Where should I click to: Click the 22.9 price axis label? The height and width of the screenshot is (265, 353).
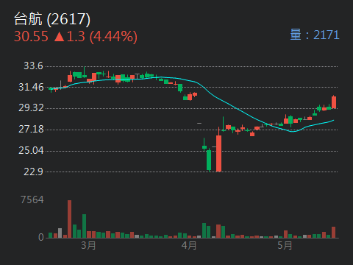pyautogui.click(x=33, y=172)
